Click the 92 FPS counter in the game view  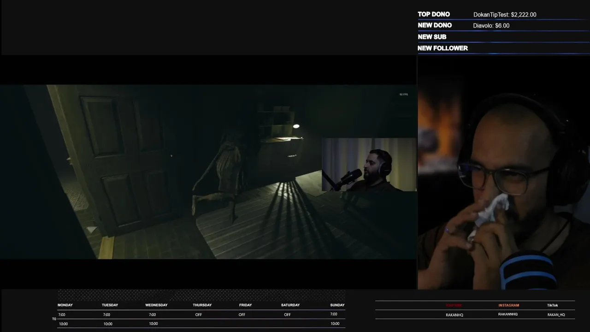(403, 95)
